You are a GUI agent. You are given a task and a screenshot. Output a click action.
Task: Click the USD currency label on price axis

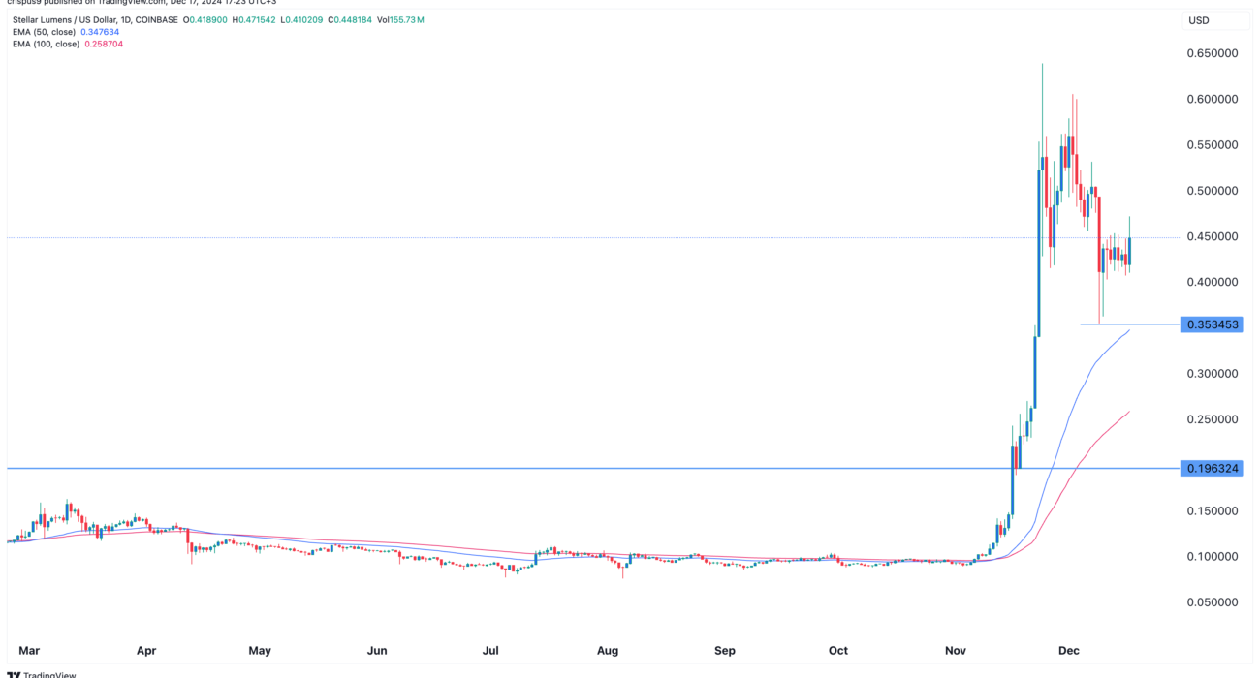pyautogui.click(x=1198, y=20)
